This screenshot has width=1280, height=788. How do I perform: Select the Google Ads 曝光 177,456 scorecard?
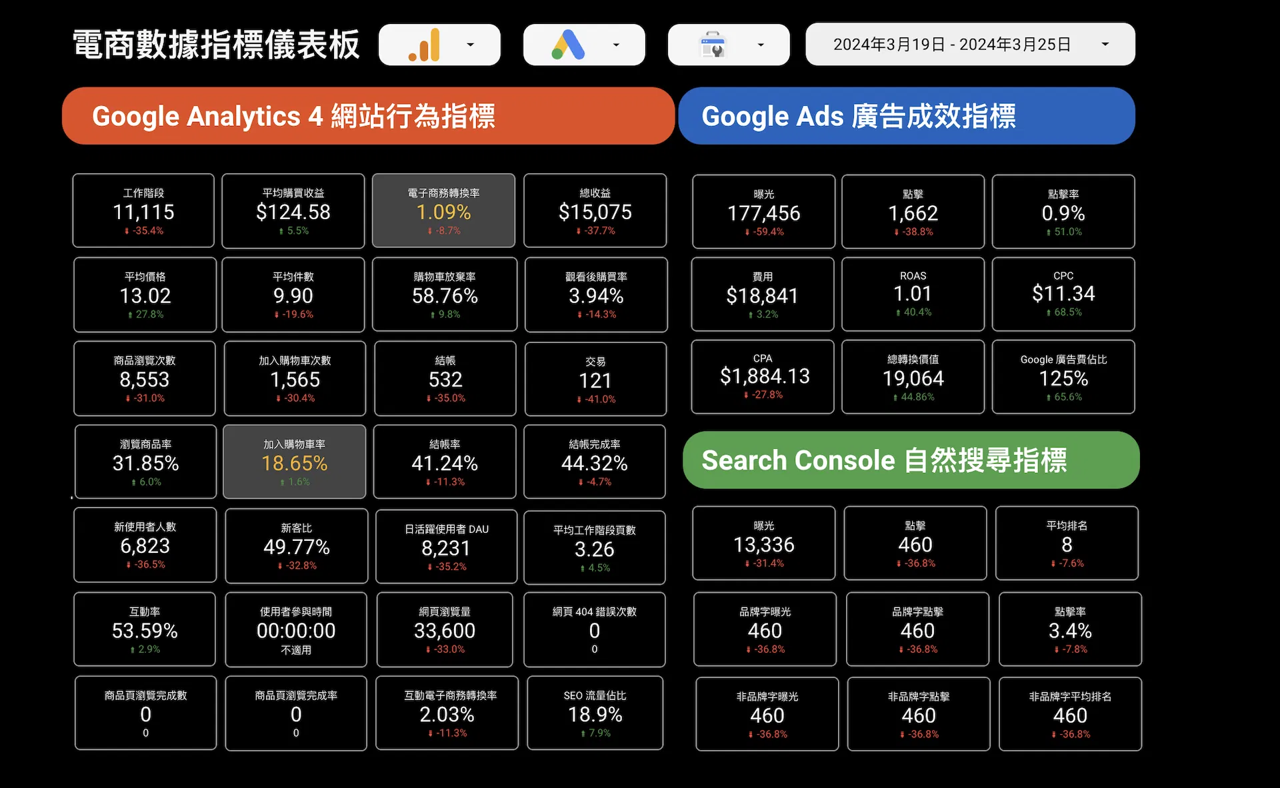(764, 211)
